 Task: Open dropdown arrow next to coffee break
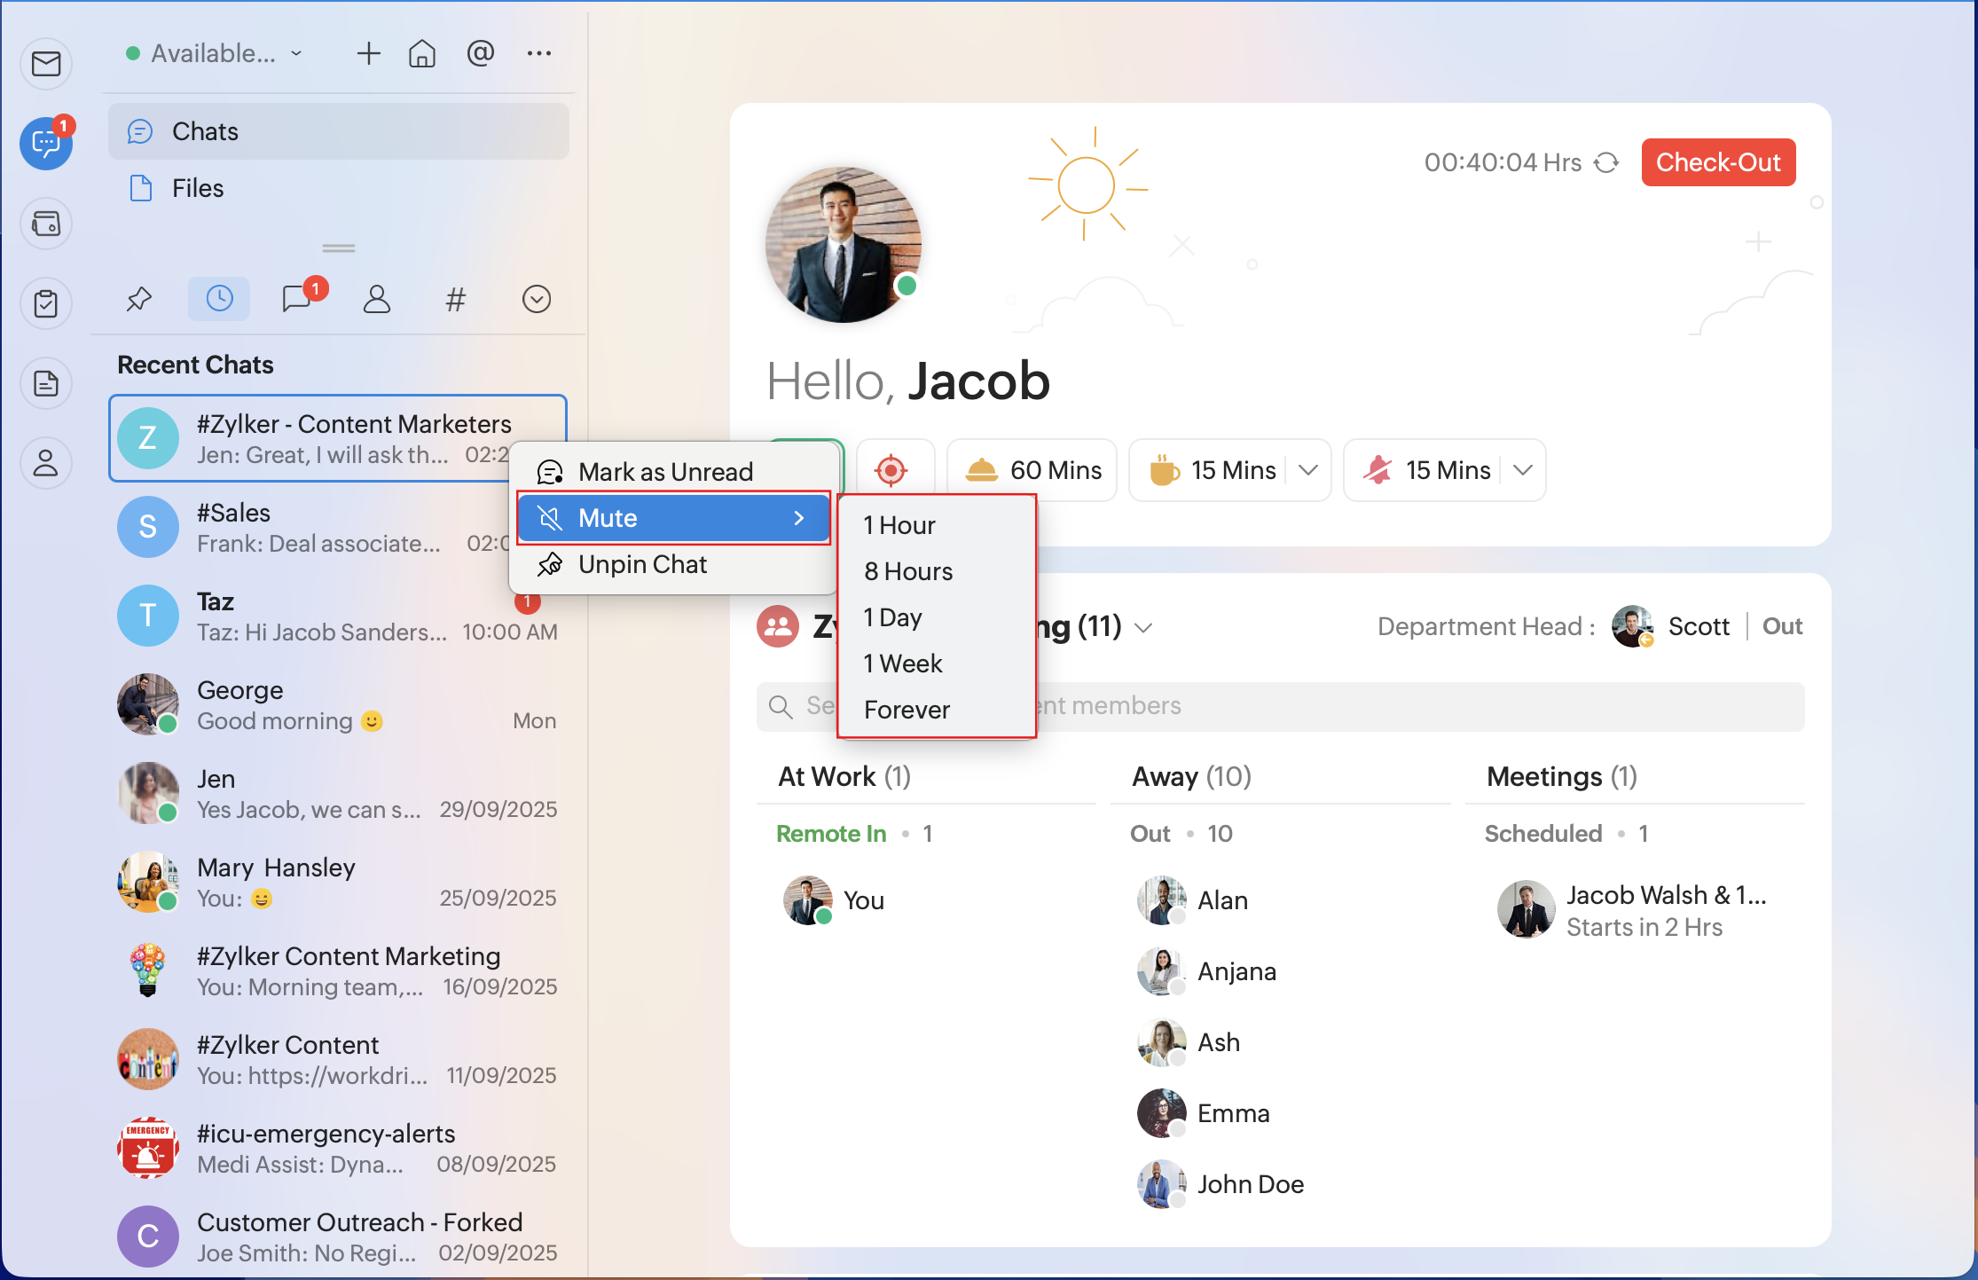tap(1307, 470)
